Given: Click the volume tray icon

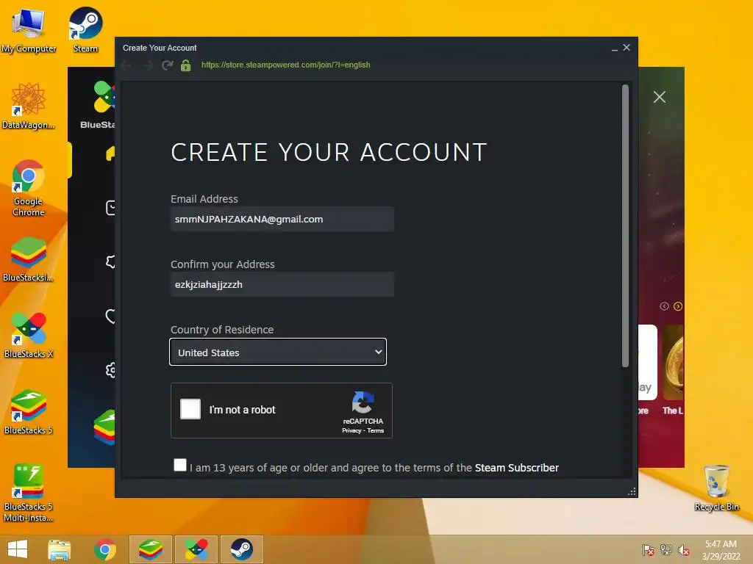Looking at the screenshot, I should [x=683, y=550].
